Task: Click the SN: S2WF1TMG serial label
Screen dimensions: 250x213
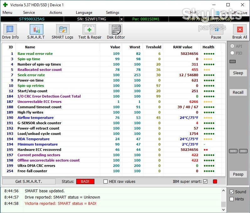Action: coord(92,19)
